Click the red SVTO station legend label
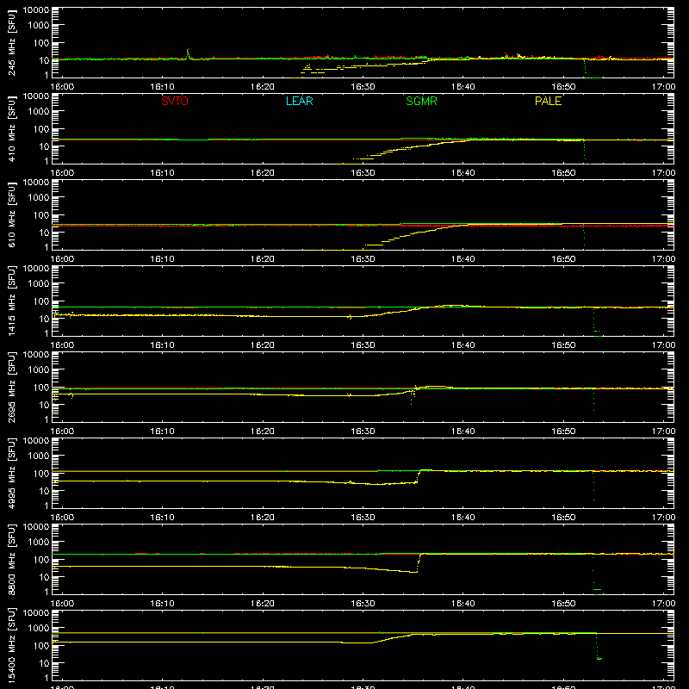Screen dimensions: 689x689 click(x=175, y=101)
